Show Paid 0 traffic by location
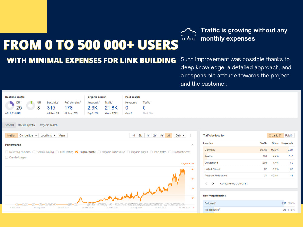Image resolution: width=303 pixels, height=227 pixels. coord(289,136)
